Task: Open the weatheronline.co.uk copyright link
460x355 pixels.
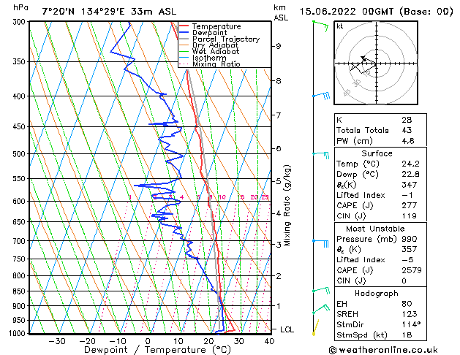Action: [383, 350]
